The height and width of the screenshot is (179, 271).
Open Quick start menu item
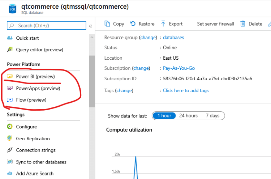[27, 38]
